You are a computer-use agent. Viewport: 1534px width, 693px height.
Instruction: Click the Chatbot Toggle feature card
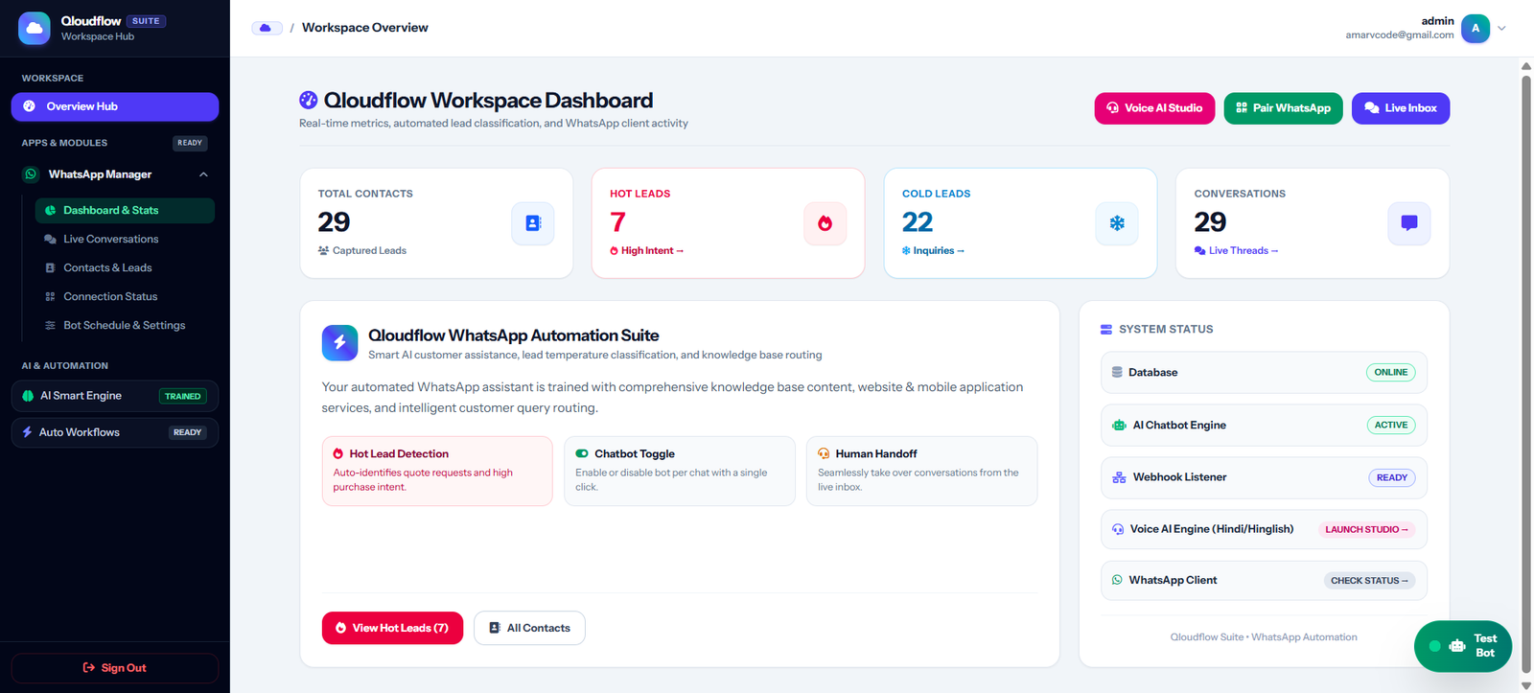click(680, 471)
